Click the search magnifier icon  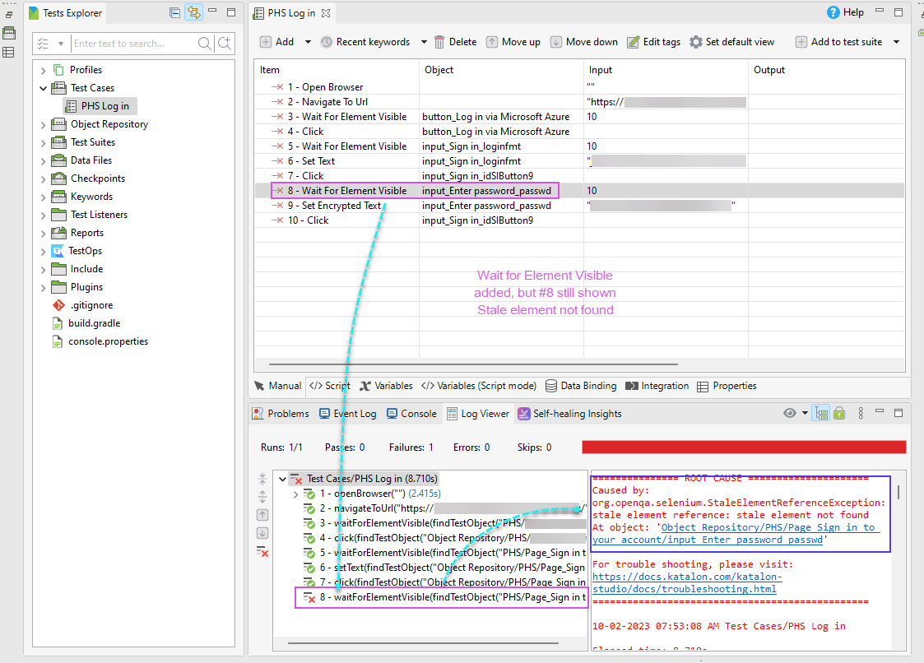[205, 44]
